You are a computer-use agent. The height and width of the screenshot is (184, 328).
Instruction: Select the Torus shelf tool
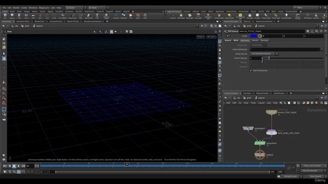(26, 16)
